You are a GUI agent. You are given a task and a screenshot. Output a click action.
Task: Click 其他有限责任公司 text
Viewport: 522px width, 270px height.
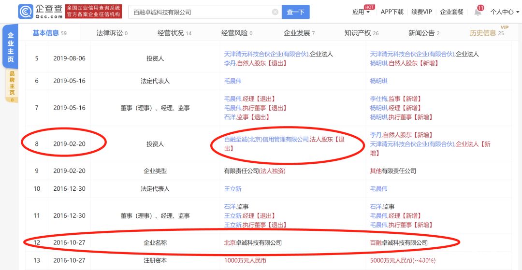(393, 171)
